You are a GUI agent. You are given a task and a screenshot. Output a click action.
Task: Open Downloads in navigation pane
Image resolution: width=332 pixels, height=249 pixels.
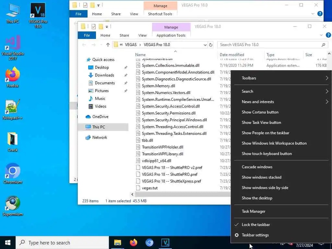104,75
